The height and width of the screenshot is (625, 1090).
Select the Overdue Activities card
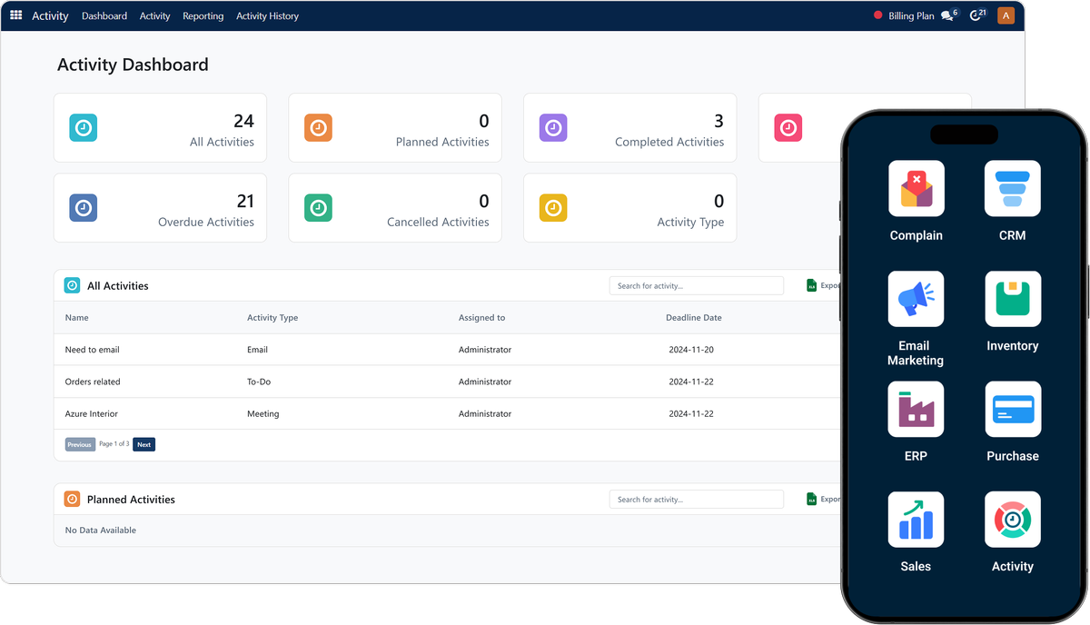click(160, 208)
